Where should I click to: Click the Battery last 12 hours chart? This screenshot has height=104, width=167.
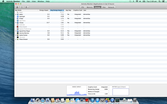click(121, 92)
